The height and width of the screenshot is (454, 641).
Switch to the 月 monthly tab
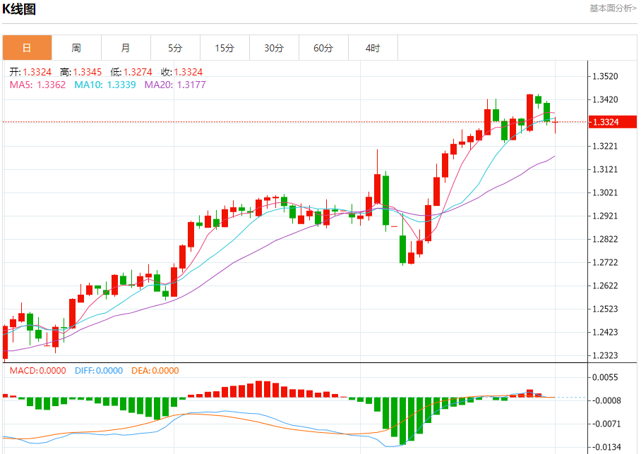pyautogui.click(x=126, y=48)
